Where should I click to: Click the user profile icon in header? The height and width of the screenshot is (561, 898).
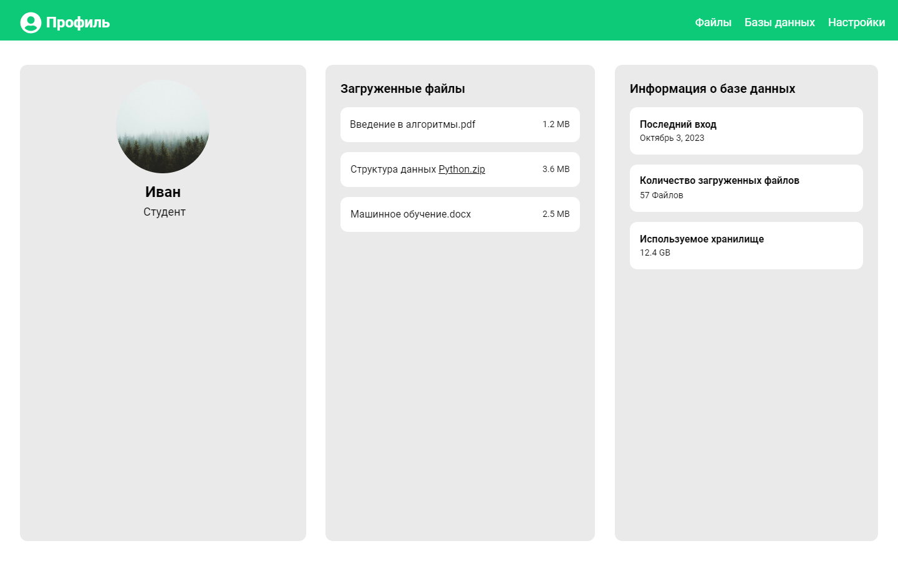click(31, 22)
